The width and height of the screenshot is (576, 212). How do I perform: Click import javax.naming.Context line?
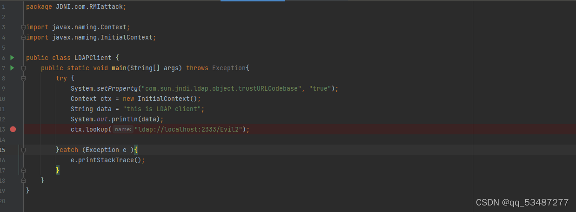(x=78, y=27)
